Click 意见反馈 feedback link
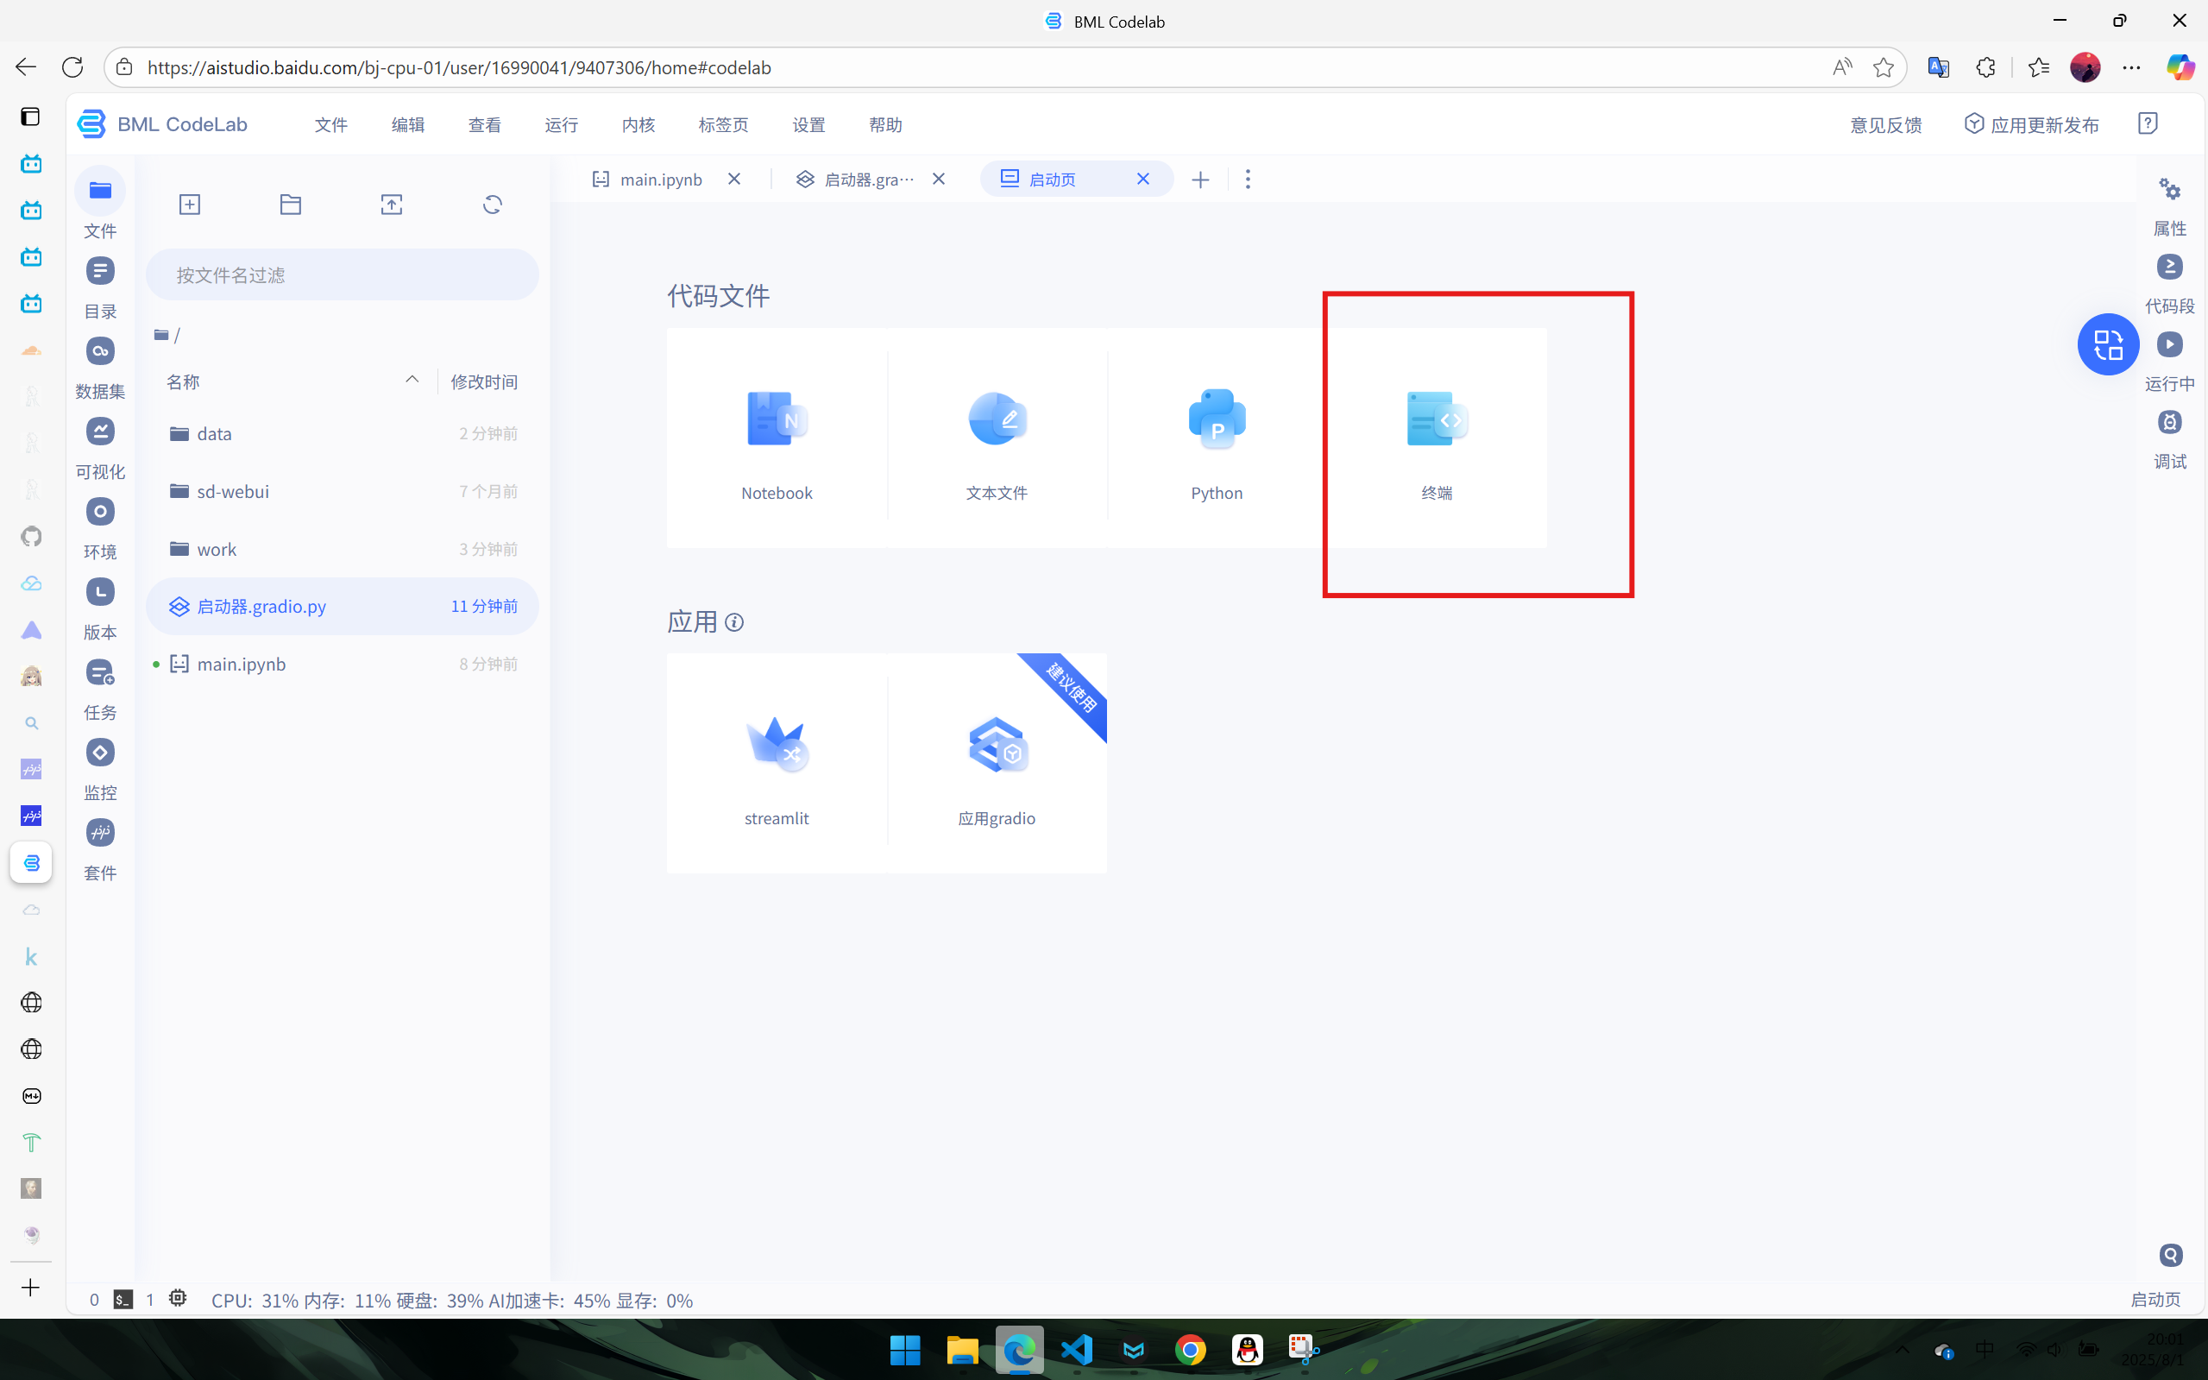The image size is (2208, 1380). tap(1885, 125)
